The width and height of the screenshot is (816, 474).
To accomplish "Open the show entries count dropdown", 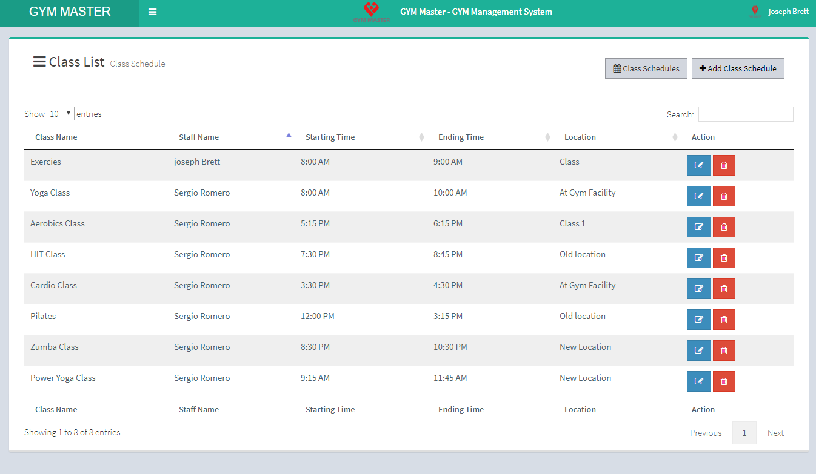I will coord(61,114).
